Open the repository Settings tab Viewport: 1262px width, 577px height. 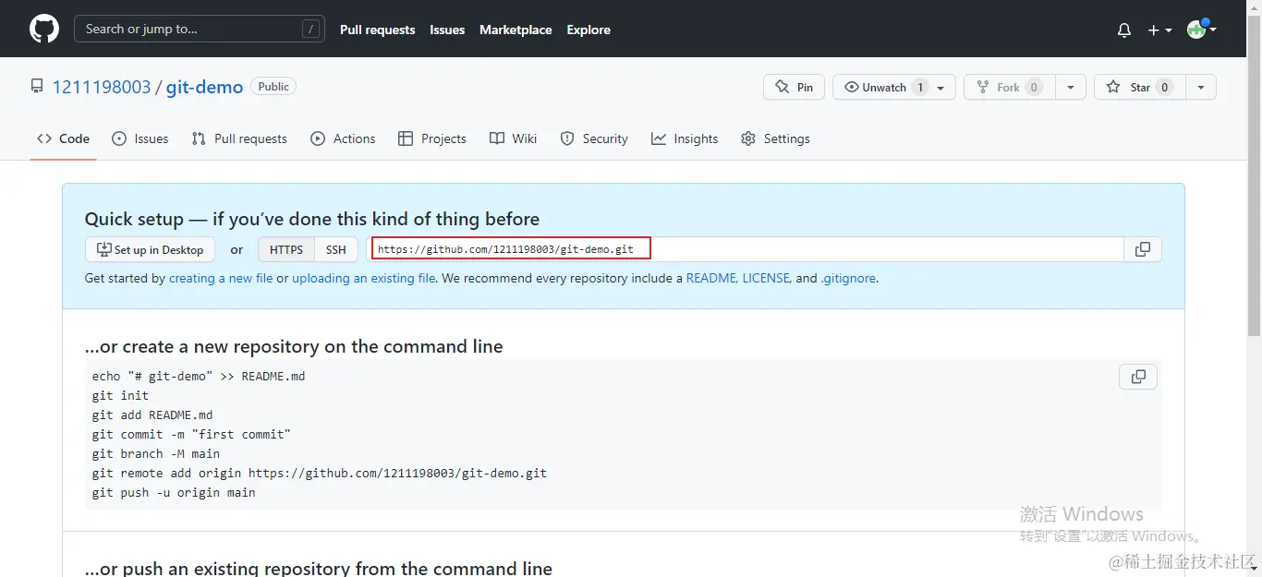tap(775, 138)
